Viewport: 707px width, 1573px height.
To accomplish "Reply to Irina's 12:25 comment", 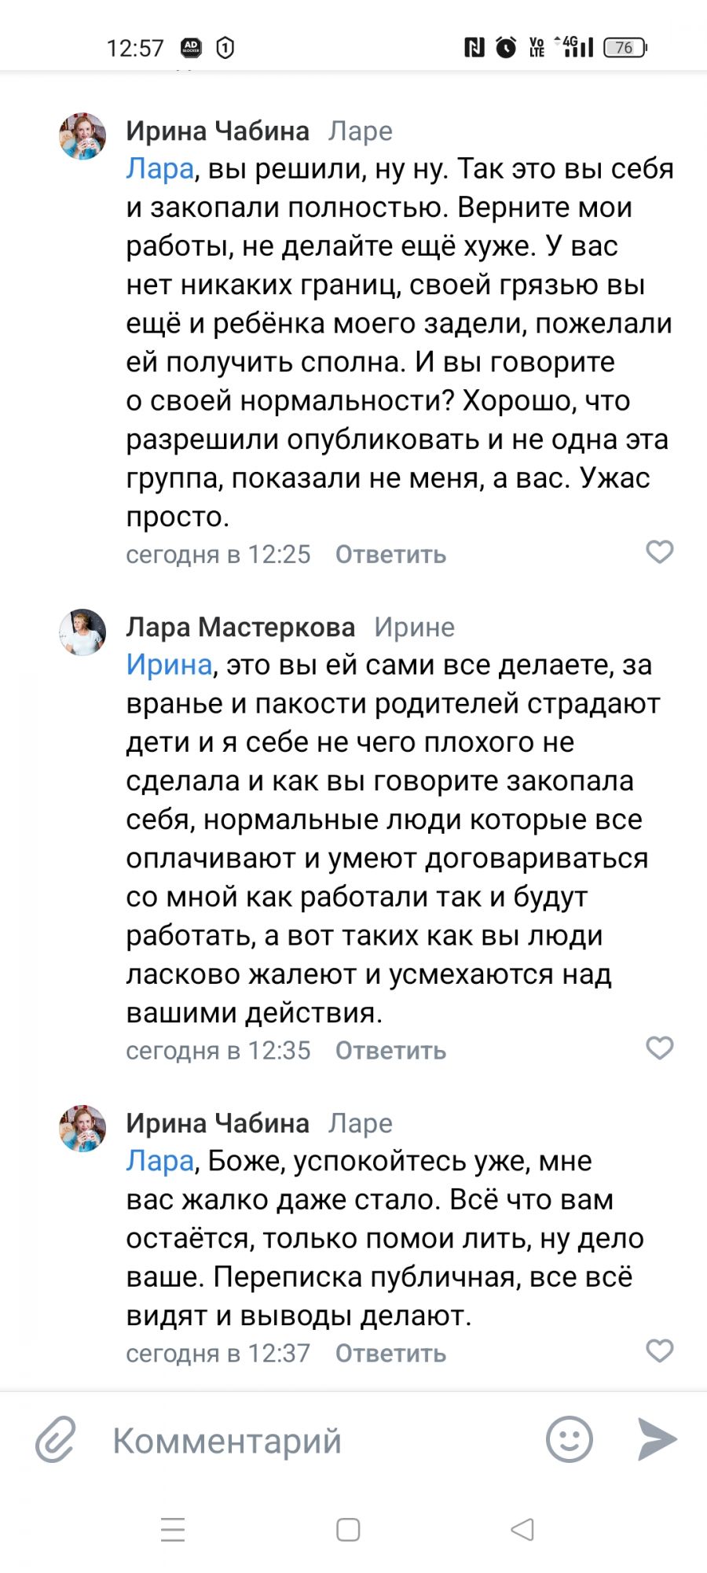I will [390, 554].
